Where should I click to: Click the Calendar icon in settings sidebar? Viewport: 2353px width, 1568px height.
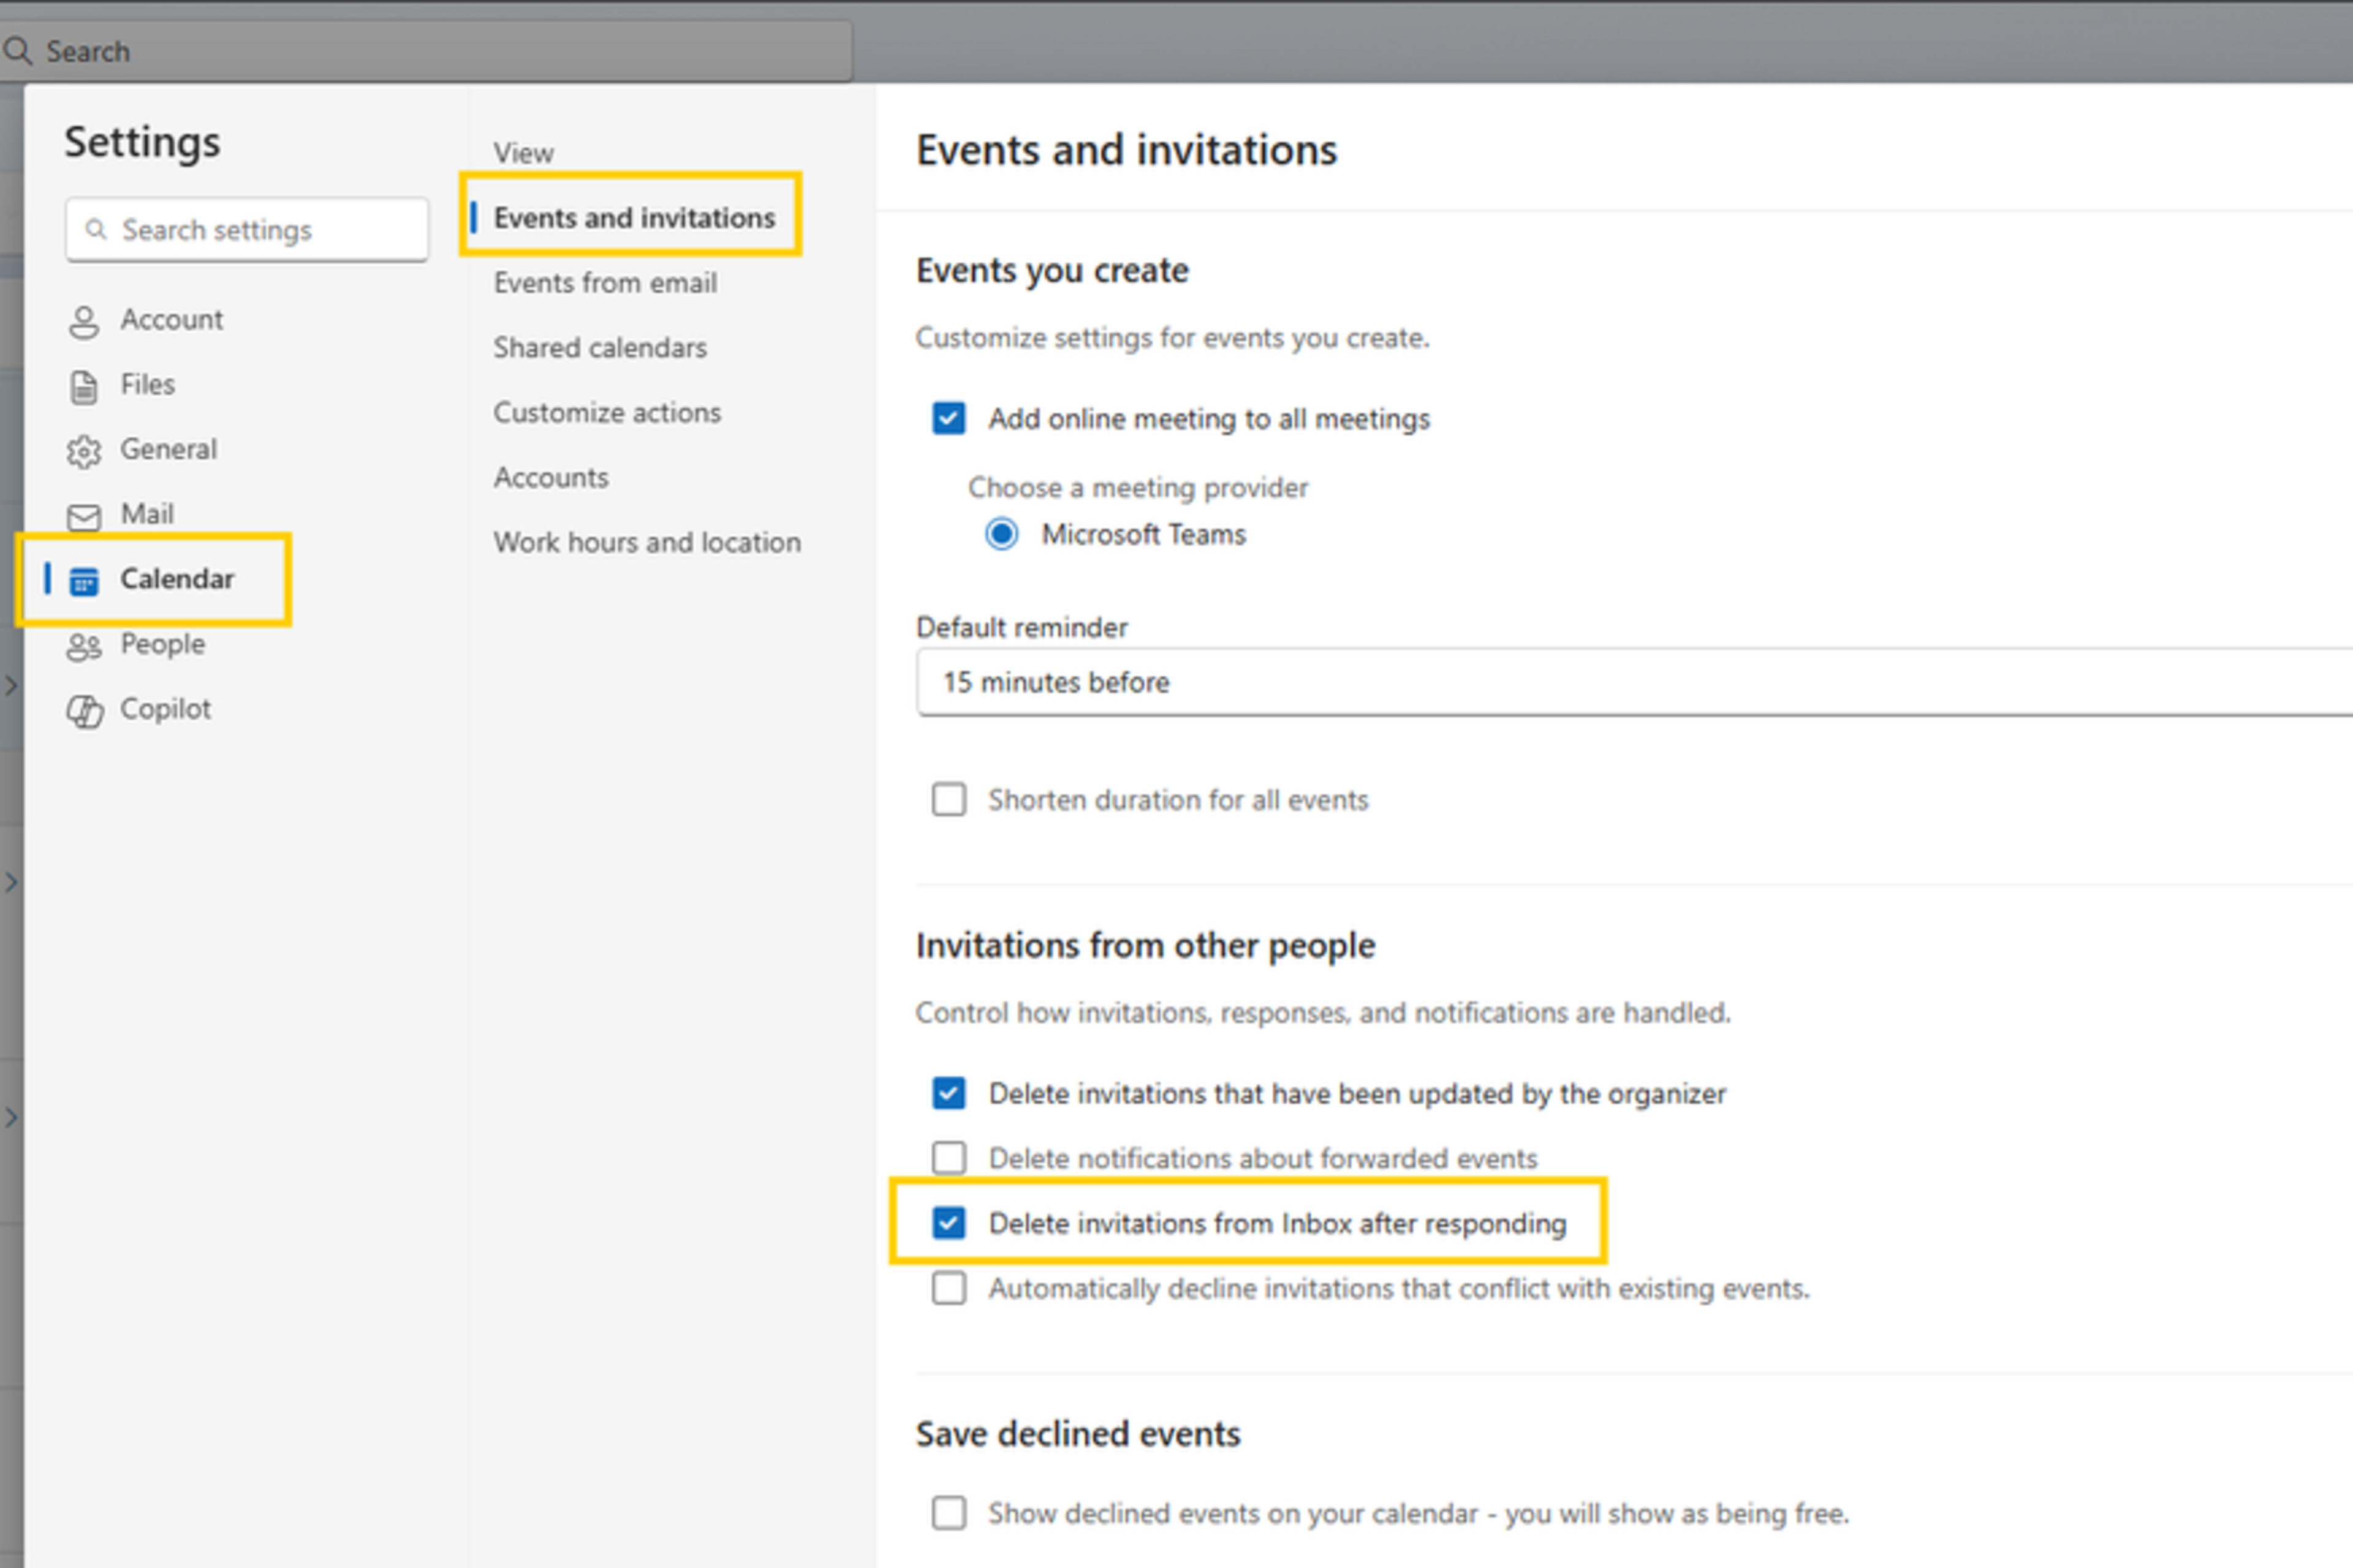pyautogui.click(x=84, y=581)
